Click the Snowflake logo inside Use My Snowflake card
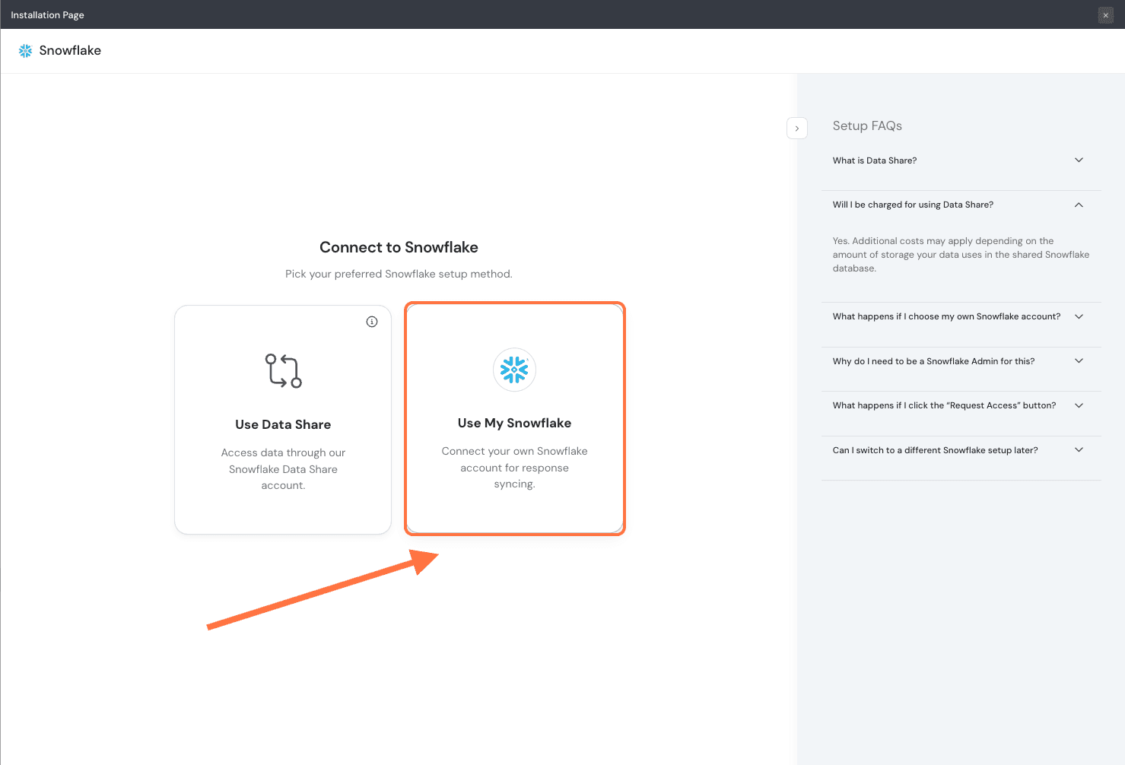 pos(514,370)
